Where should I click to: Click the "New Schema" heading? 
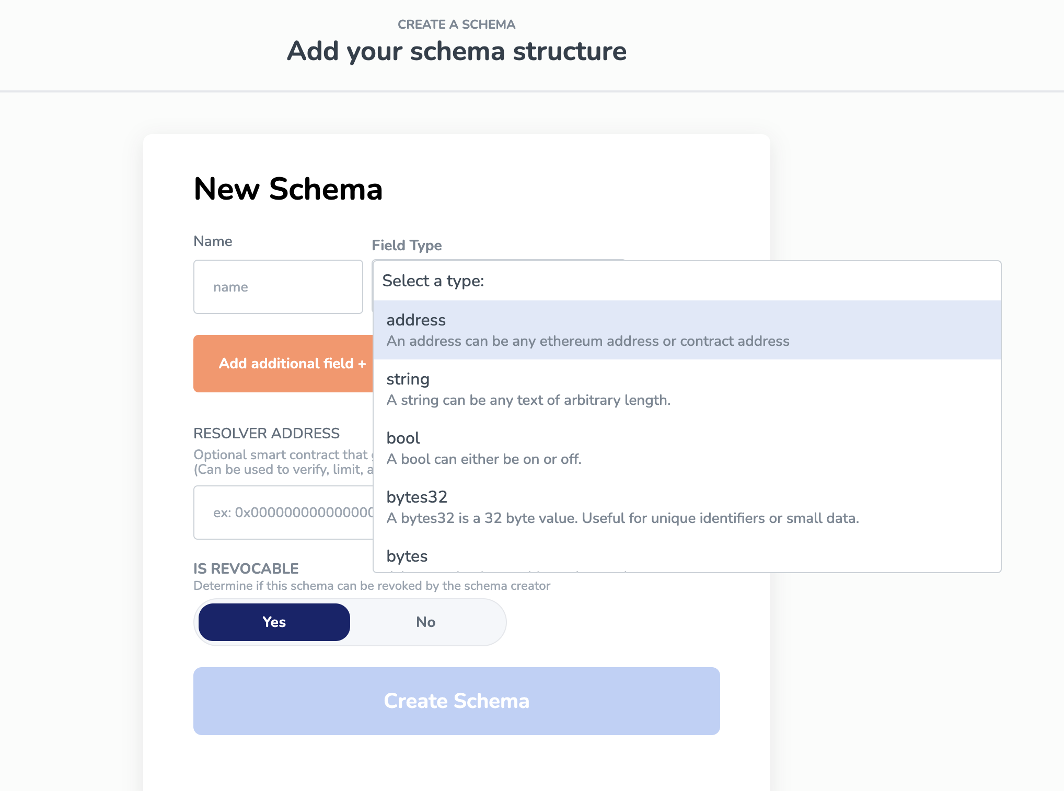(x=288, y=189)
